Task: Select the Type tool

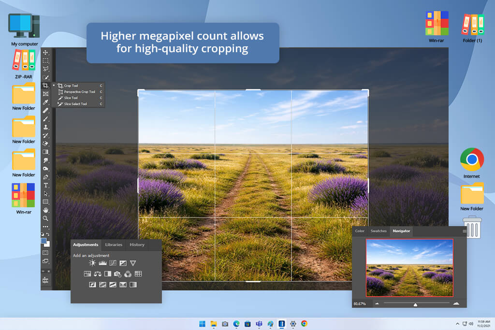Action: (x=45, y=185)
